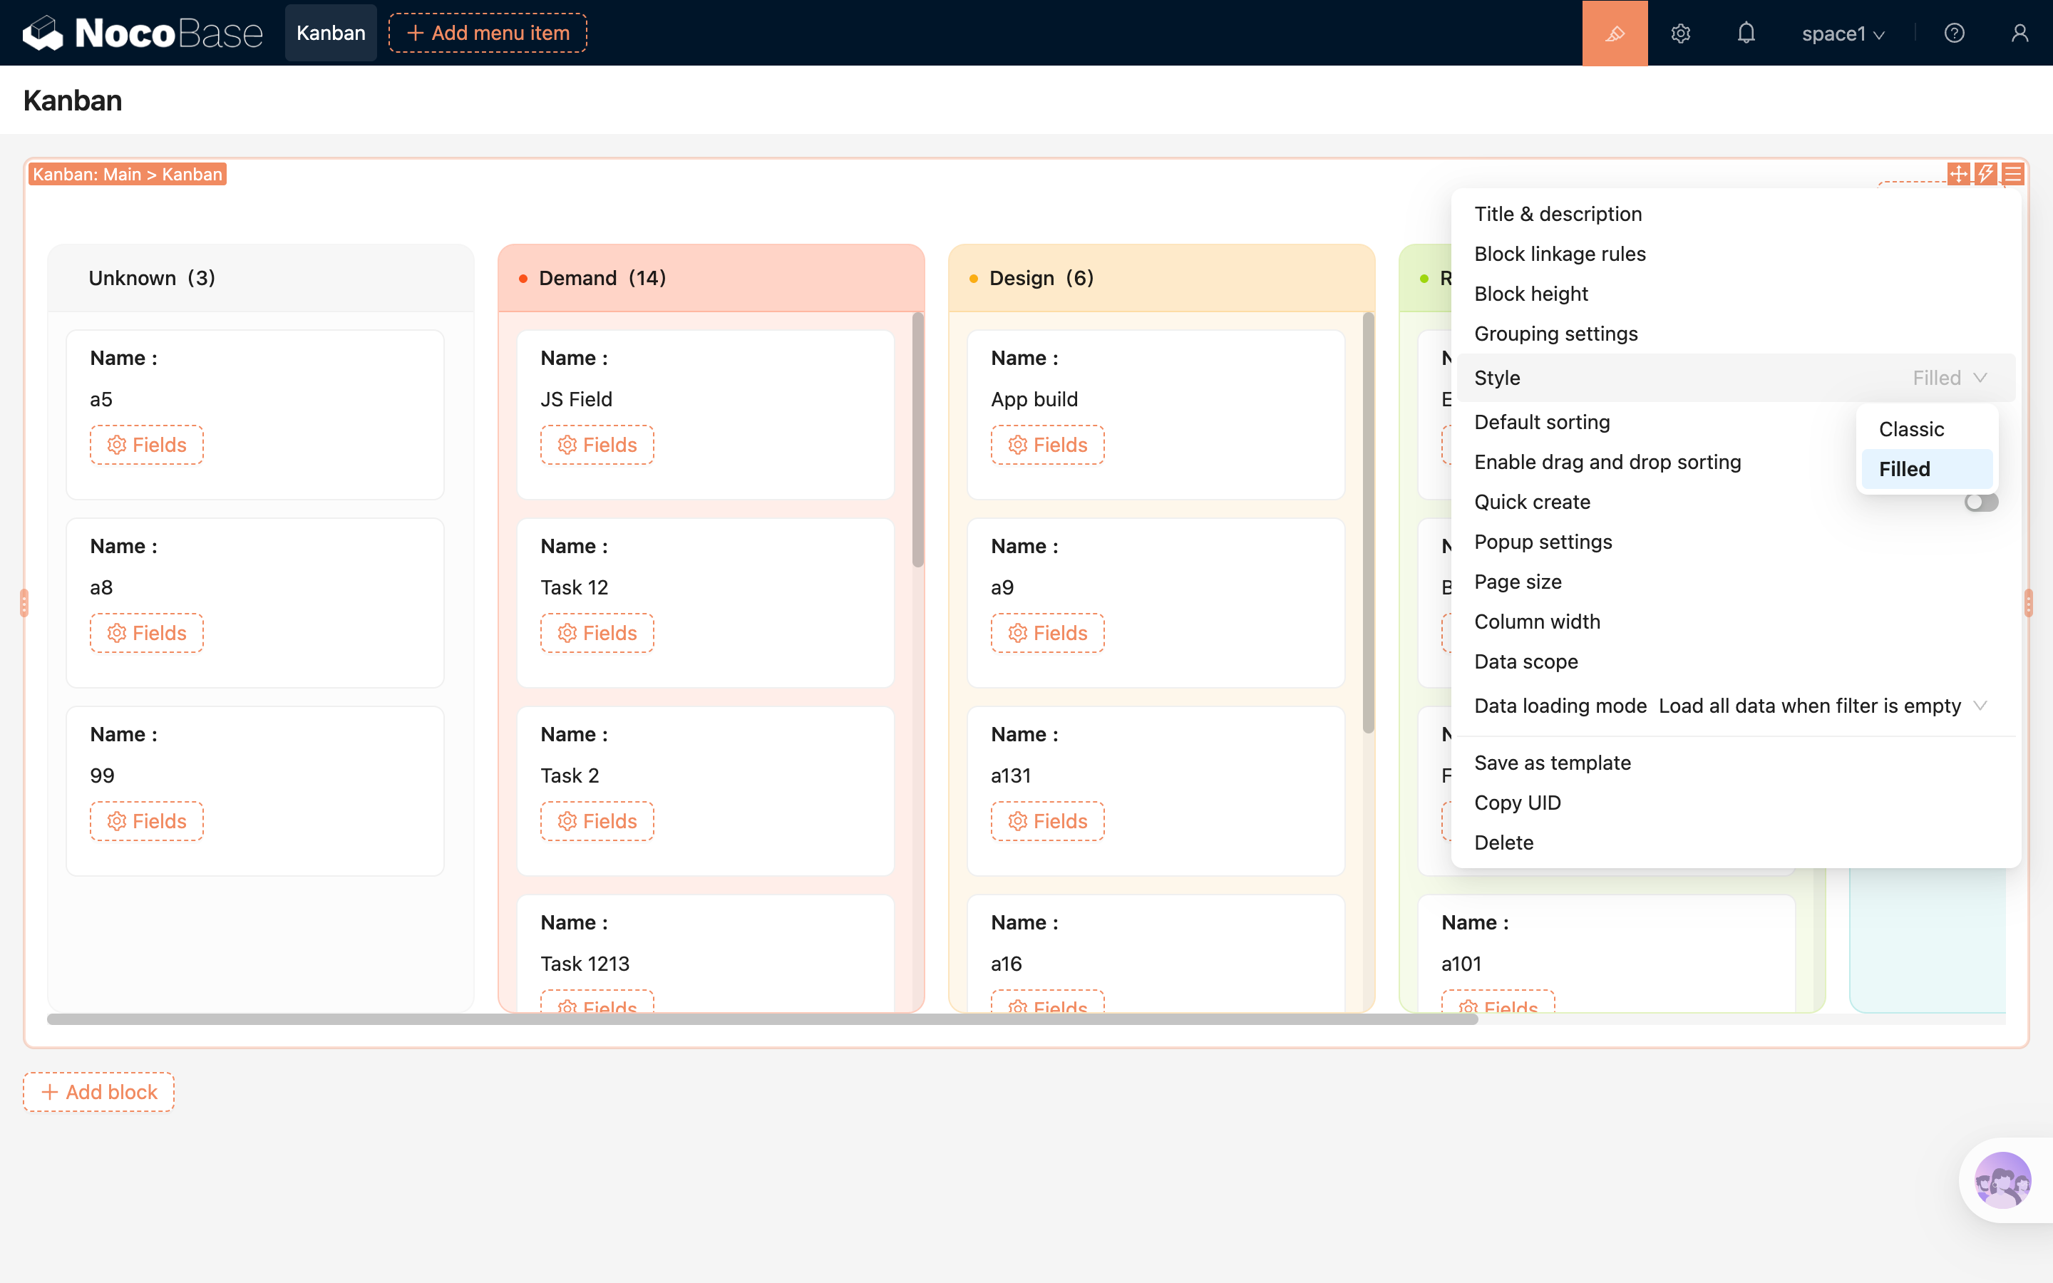The width and height of the screenshot is (2053, 1283).
Task: Open the space1 workspace dropdown
Action: (1843, 33)
